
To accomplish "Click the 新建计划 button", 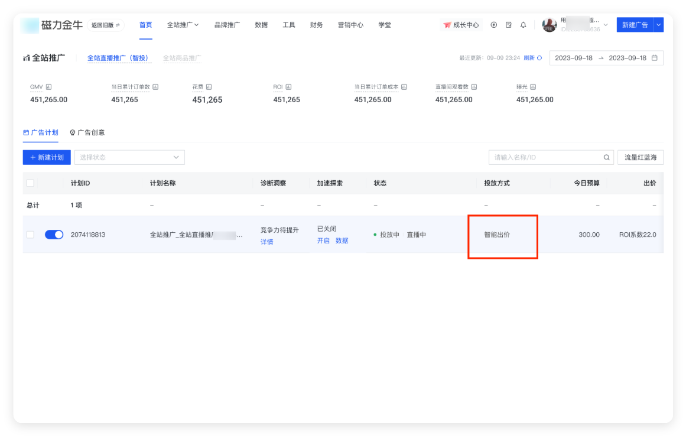I will point(47,157).
